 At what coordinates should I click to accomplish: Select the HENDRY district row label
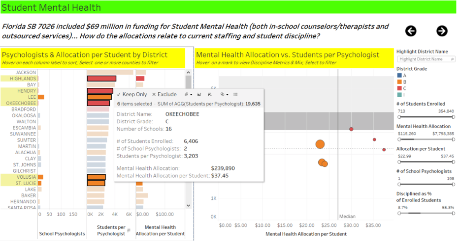coord(27,91)
